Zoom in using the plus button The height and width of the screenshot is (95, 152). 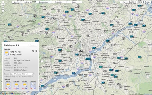click(3, 9)
